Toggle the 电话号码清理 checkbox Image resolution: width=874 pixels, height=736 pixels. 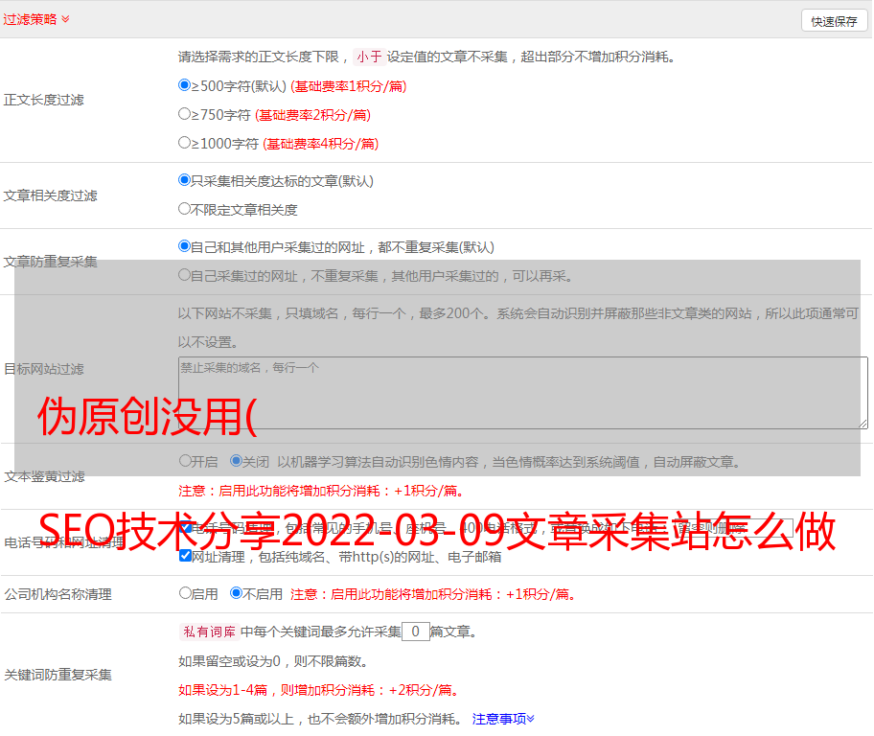tap(185, 527)
